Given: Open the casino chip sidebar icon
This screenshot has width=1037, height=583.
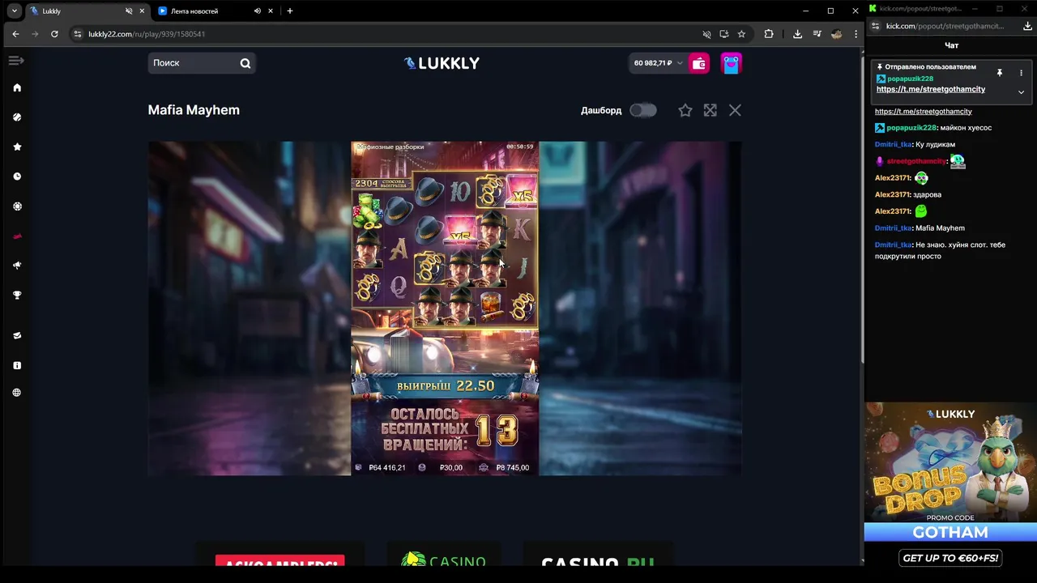Looking at the screenshot, I should pos(17,206).
